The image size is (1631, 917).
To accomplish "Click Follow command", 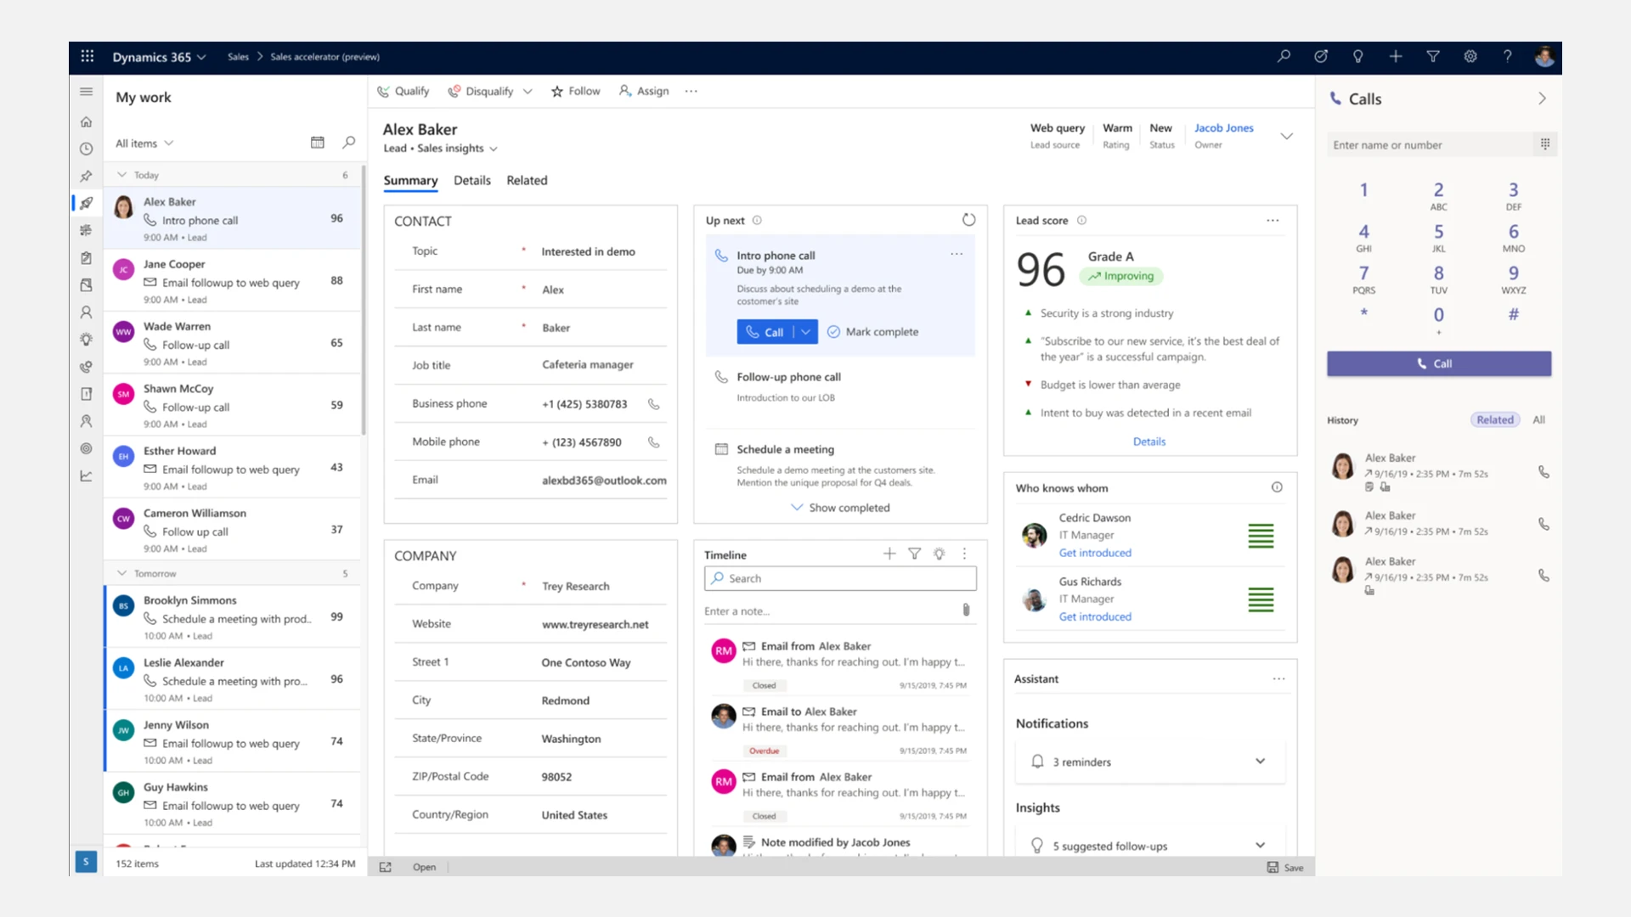I will [x=575, y=91].
